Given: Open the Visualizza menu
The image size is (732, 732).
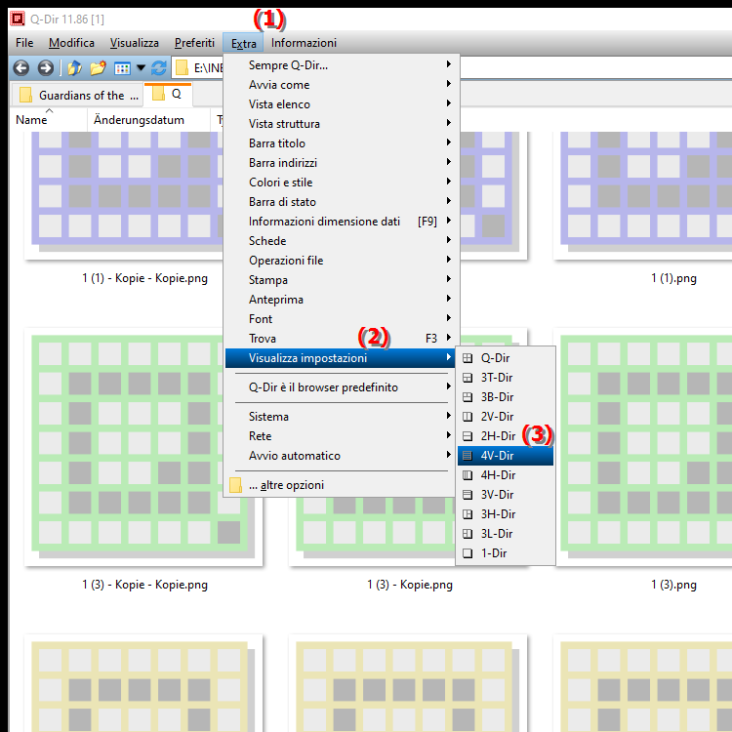Looking at the screenshot, I should tap(135, 43).
